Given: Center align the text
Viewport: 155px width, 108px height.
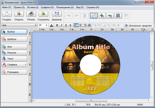Looking at the screenshot, I should coord(81,25).
